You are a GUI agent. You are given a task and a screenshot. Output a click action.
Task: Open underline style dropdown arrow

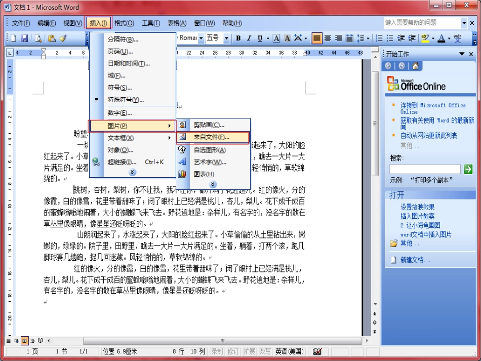tap(268, 38)
